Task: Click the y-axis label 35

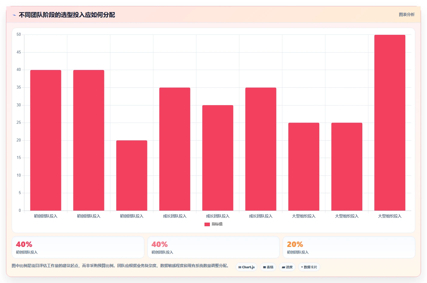Action: pyautogui.click(x=19, y=87)
